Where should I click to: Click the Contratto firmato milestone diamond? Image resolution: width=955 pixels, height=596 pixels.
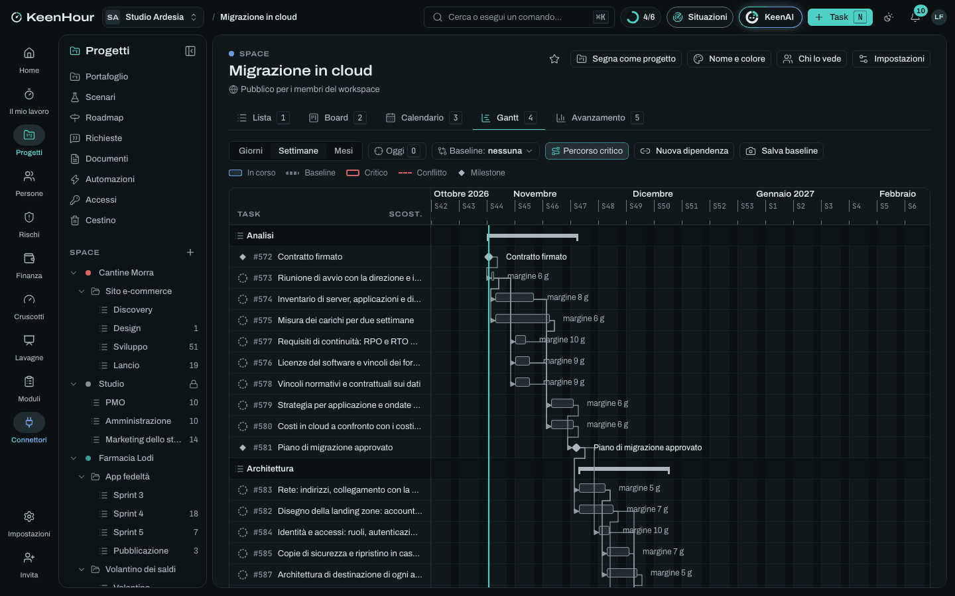pos(489,257)
